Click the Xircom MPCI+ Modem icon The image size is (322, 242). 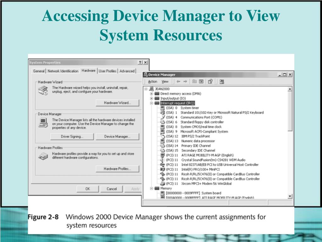[x=163, y=184]
